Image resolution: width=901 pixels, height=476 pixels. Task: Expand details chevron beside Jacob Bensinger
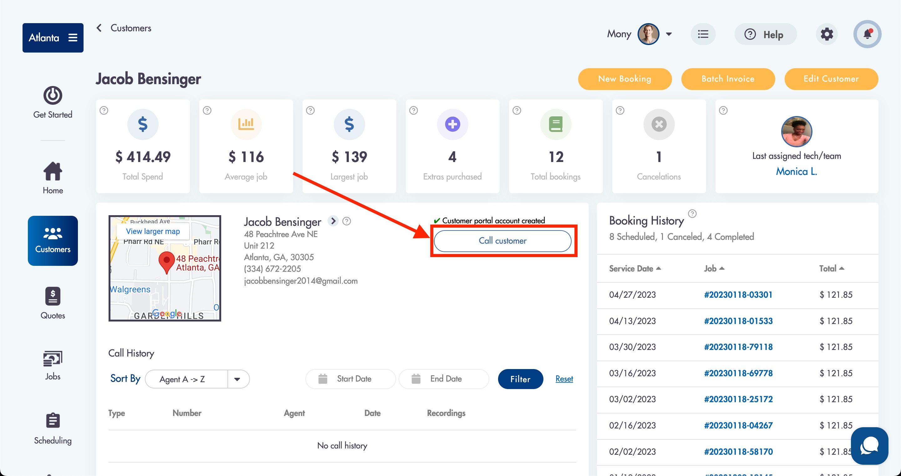pos(333,221)
